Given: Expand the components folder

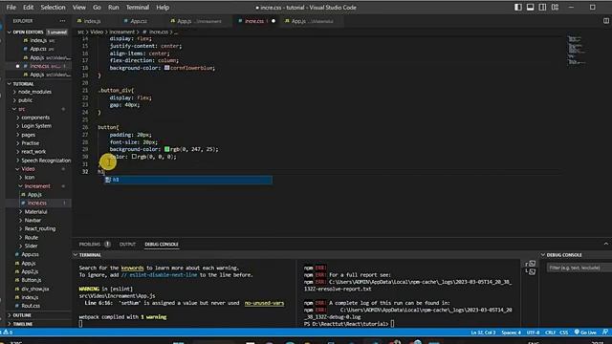Looking at the screenshot, I should click(35, 118).
